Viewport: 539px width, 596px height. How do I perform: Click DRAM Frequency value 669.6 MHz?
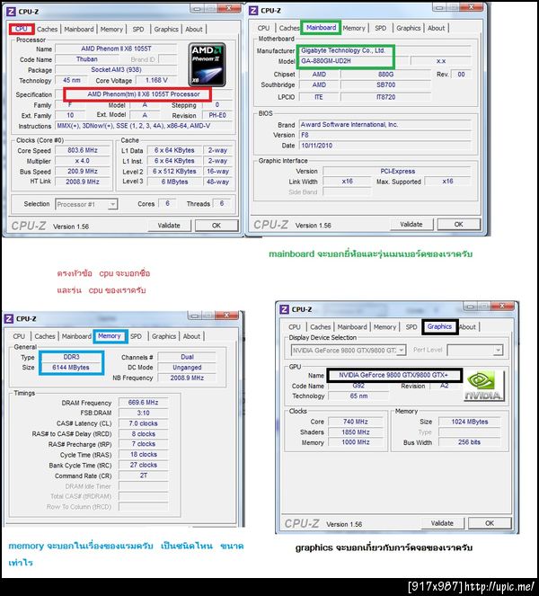(x=143, y=402)
